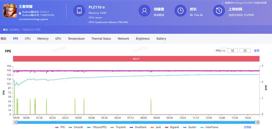Click the duration clock icon
The image size is (272, 129).
pyautogui.click(x=180, y=11)
